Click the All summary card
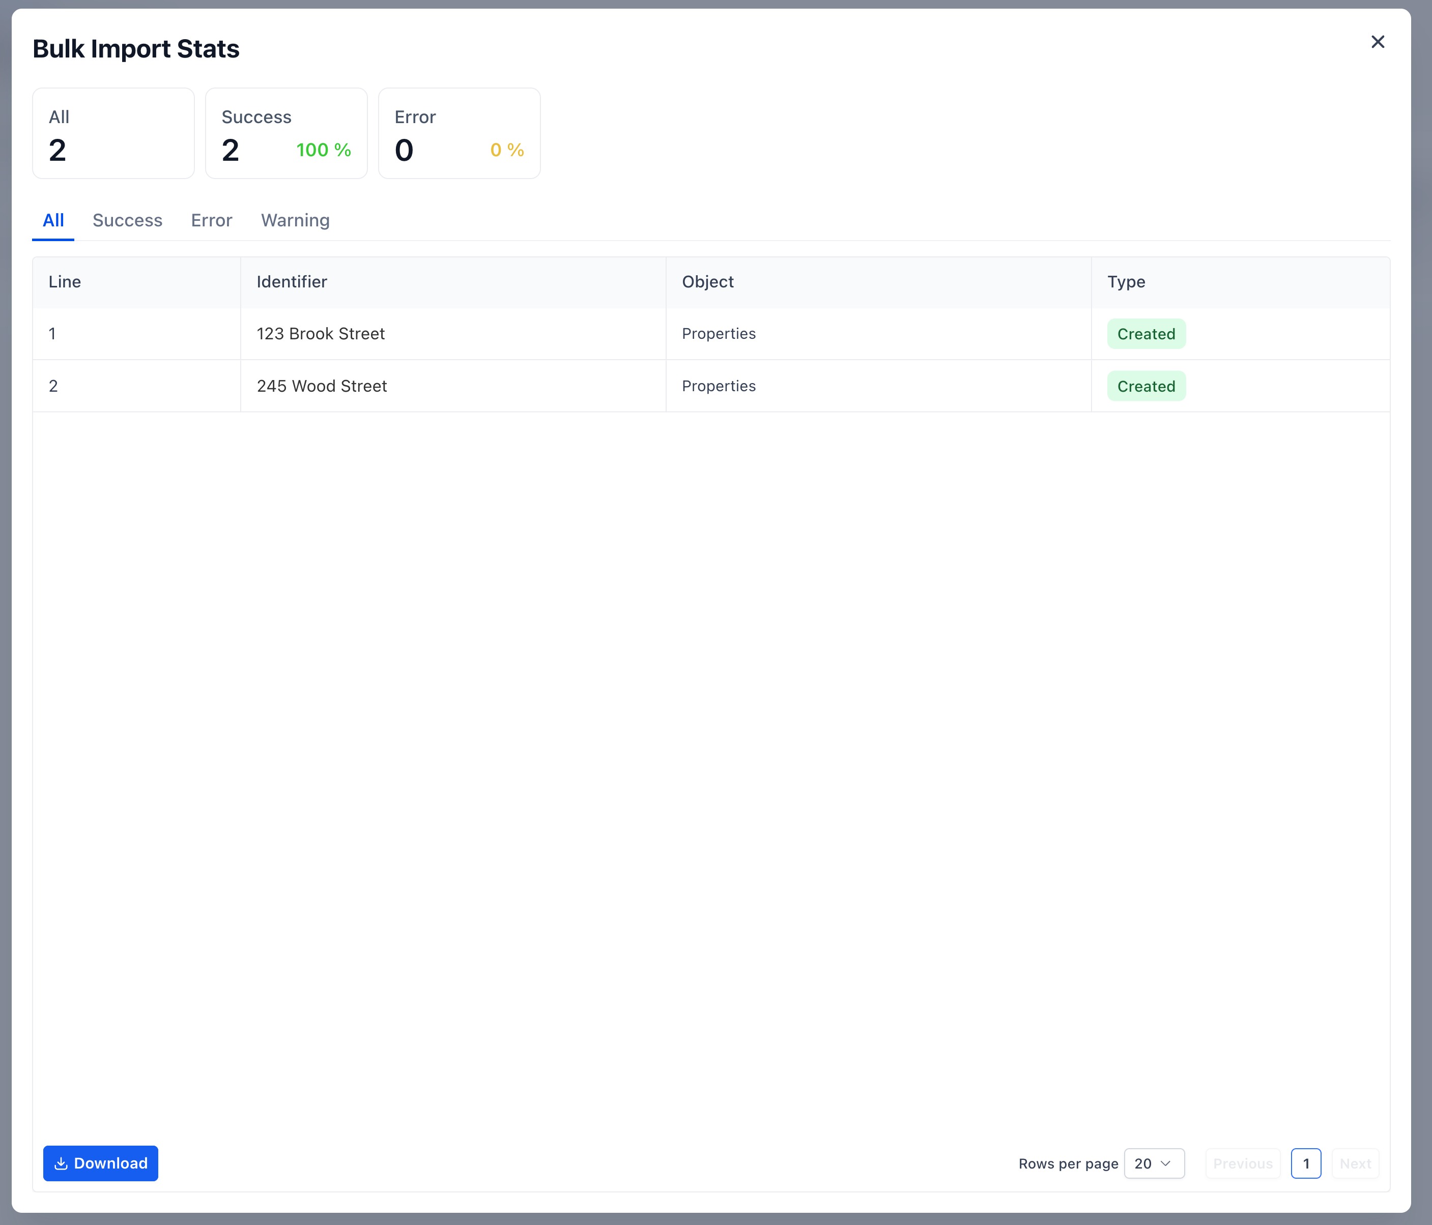 point(113,133)
